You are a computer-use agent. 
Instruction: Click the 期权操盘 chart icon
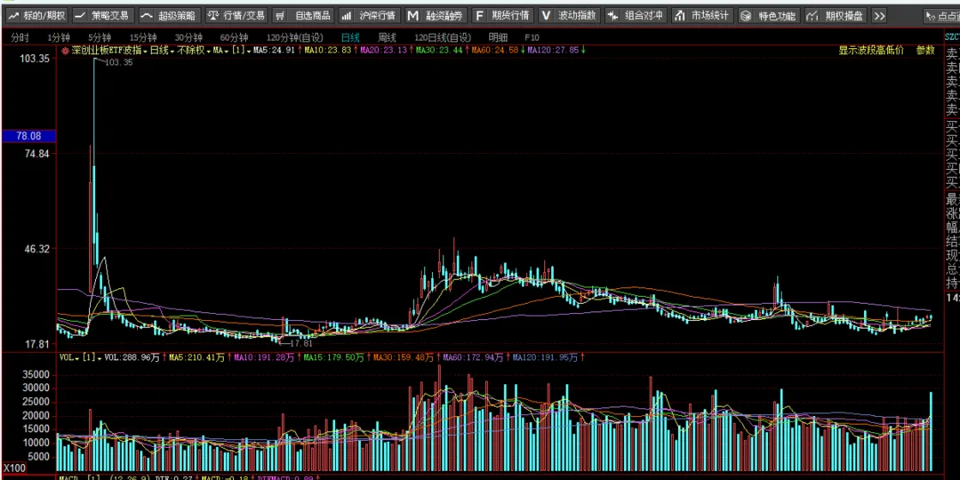(812, 16)
